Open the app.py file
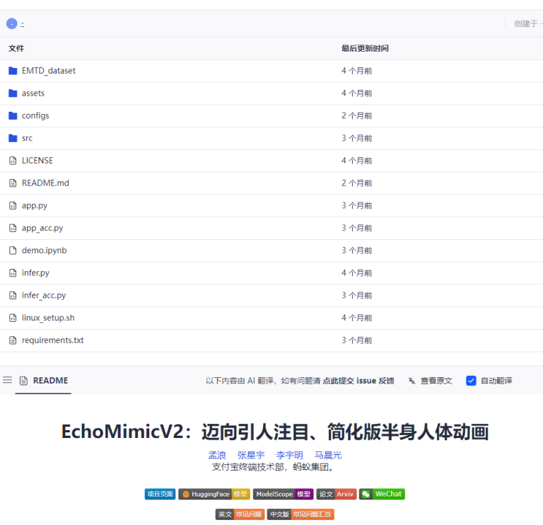543x525 pixels. click(35, 205)
